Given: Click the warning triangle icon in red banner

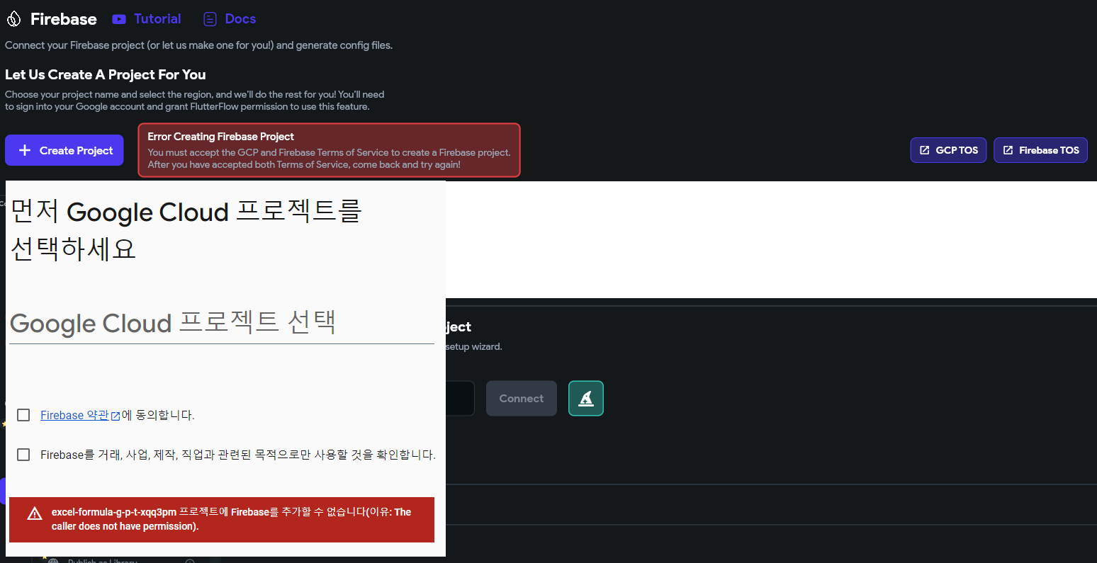Looking at the screenshot, I should coord(35,514).
